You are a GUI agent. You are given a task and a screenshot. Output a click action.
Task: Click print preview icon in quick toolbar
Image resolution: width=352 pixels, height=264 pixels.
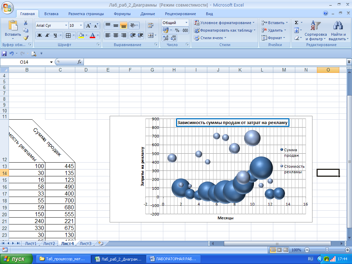34,53
